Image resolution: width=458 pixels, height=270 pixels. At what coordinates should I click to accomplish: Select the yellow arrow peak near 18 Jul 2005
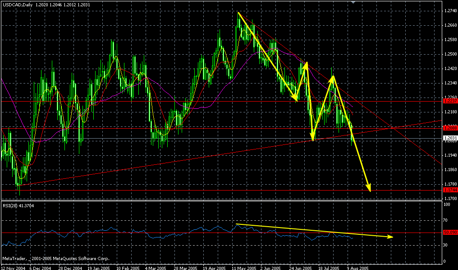click(x=333, y=77)
